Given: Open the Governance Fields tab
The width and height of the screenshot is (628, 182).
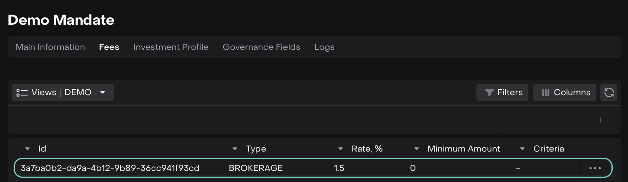Looking at the screenshot, I should tap(262, 47).
